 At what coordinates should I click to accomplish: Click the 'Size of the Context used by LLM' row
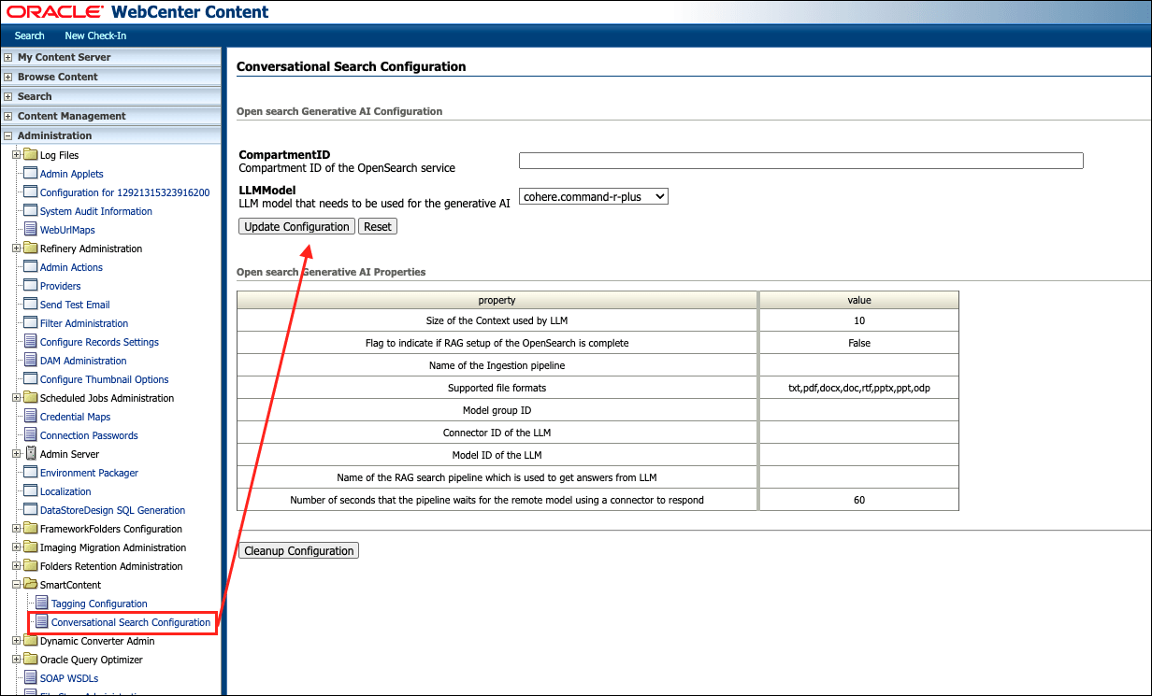tap(598, 320)
